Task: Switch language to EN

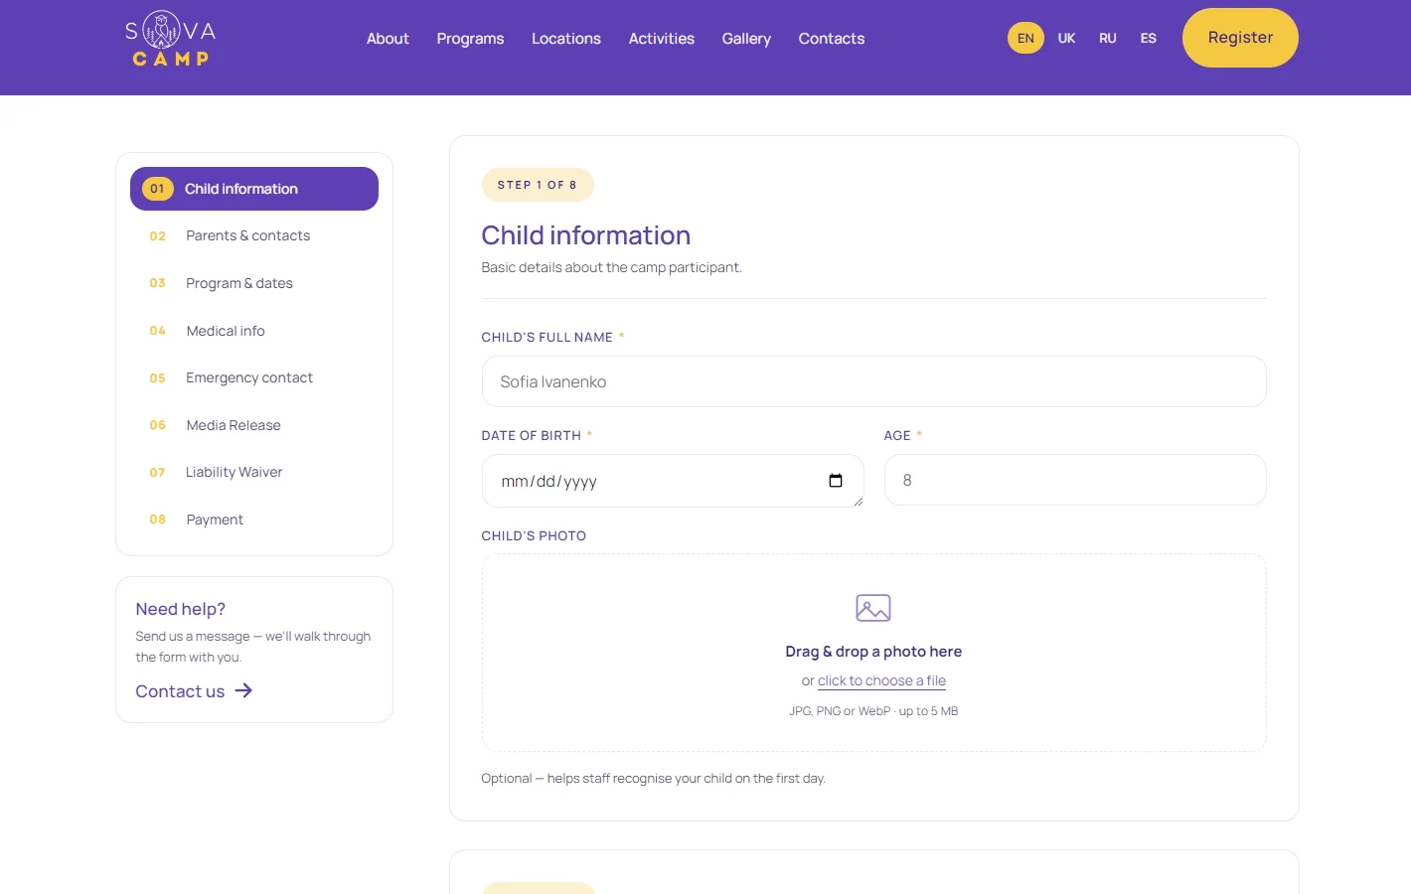Action: tap(1025, 38)
